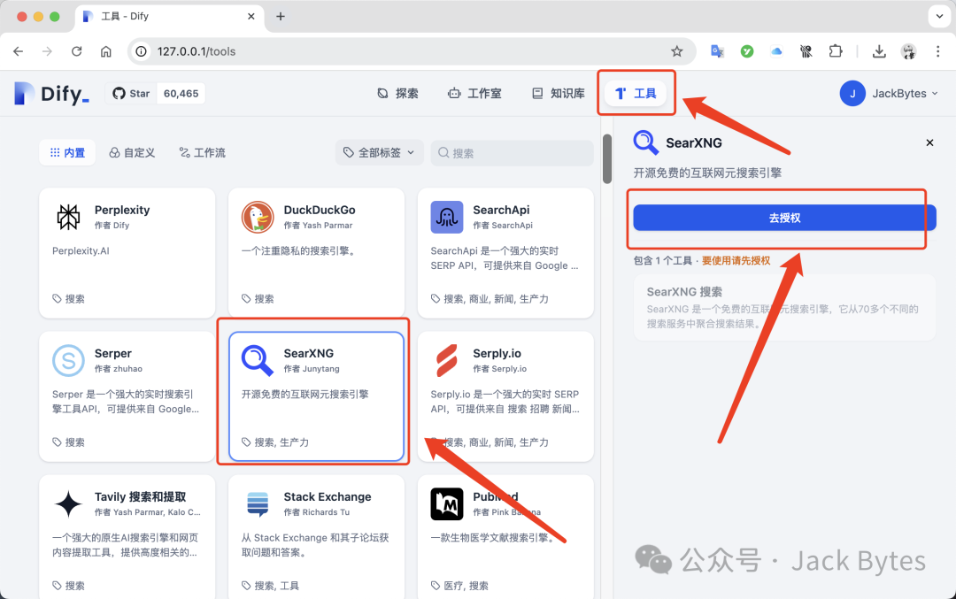Click the Tavily star icon
Viewport: 956px width, 599px height.
pyautogui.click(x=68, y=504)
